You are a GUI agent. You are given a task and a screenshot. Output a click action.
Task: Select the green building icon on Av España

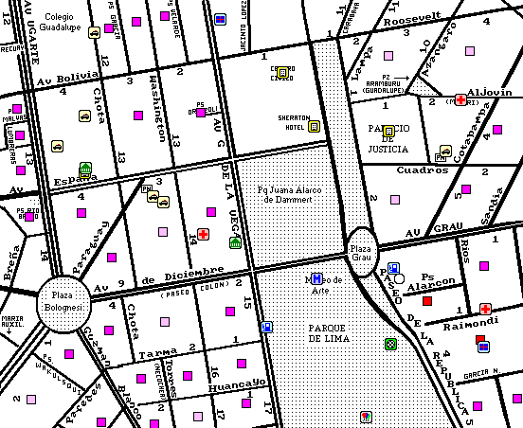(85, 168)
